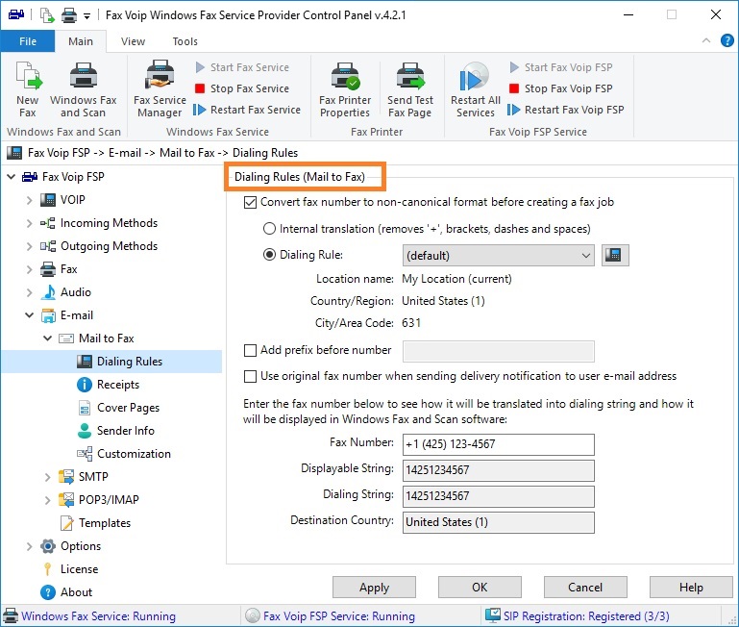739x627 pixels.
Task: Click the Apply button
Action: pyautogui.click(x=374, y=588)
